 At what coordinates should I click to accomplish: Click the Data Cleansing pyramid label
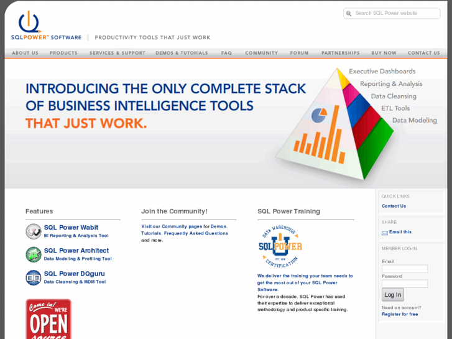point(394,96)
